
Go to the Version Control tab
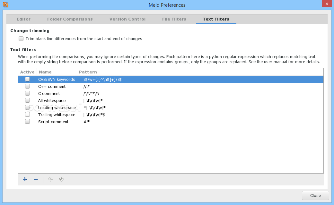click(127, 19)
